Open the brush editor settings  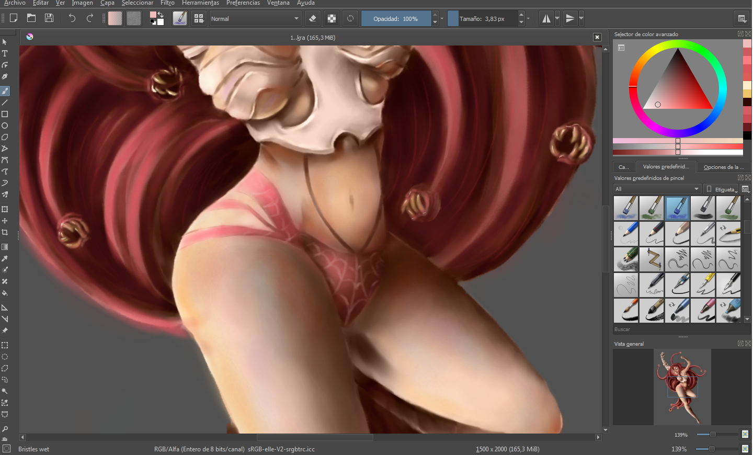tap(180, 18)
